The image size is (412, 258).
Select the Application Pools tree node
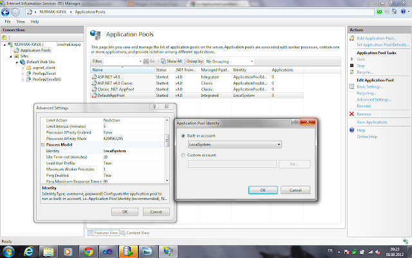pyautogui.click(x=35, y=50)
